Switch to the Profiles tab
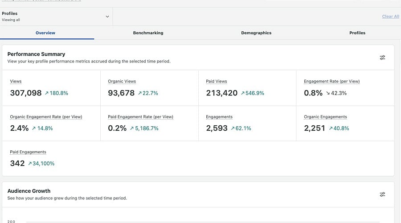The width and height of the screenshot is (401, 223). click(x=357, y=33)
